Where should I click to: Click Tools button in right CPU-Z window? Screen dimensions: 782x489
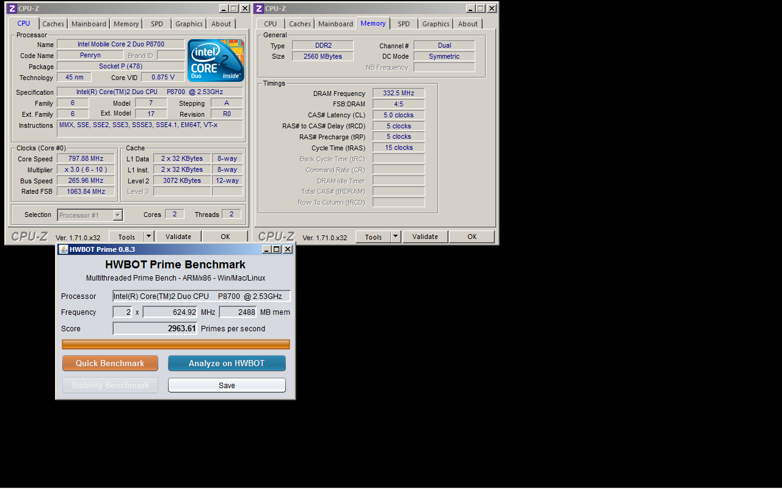[373, 237]
